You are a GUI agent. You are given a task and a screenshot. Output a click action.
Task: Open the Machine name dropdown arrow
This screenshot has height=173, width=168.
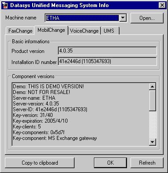click(x=123, y=18)
